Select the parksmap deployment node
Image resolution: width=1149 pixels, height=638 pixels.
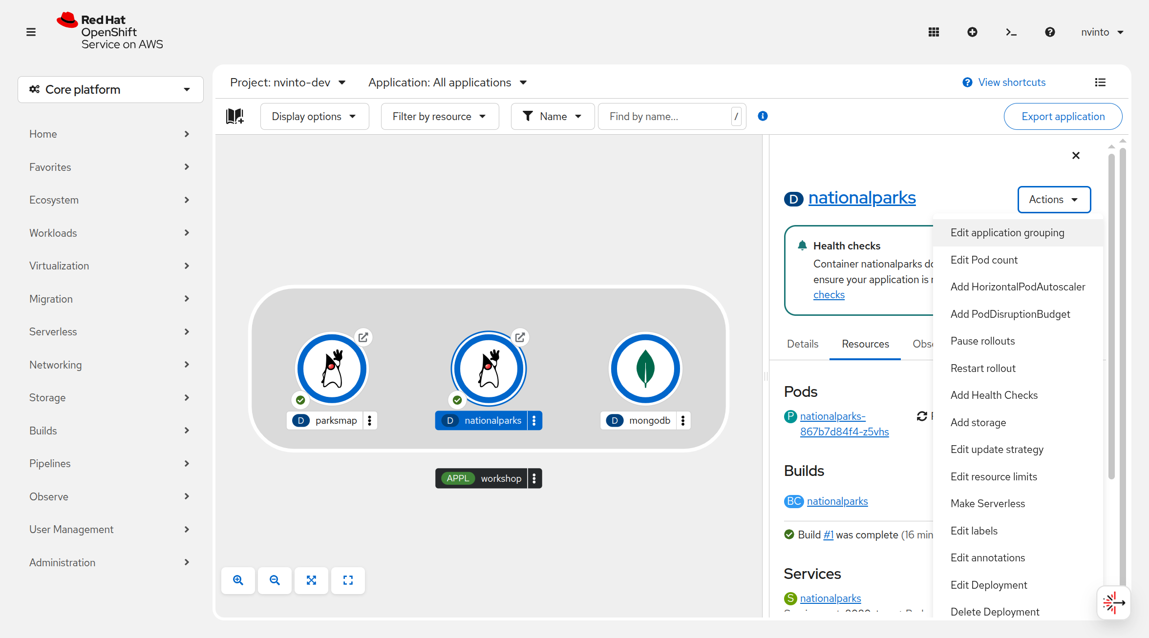point(332,369)
